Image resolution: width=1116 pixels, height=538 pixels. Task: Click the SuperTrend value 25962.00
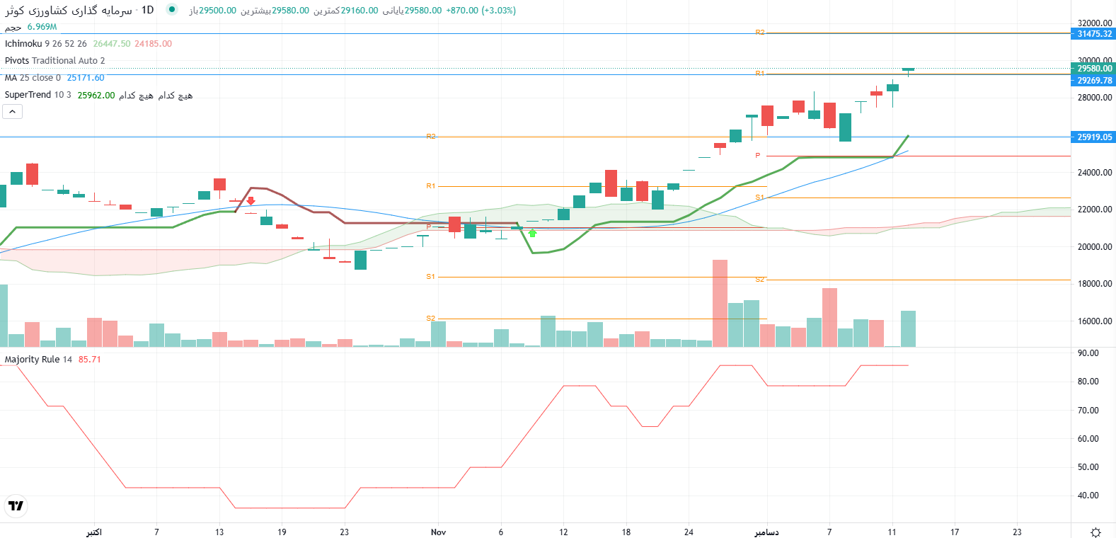96,95
